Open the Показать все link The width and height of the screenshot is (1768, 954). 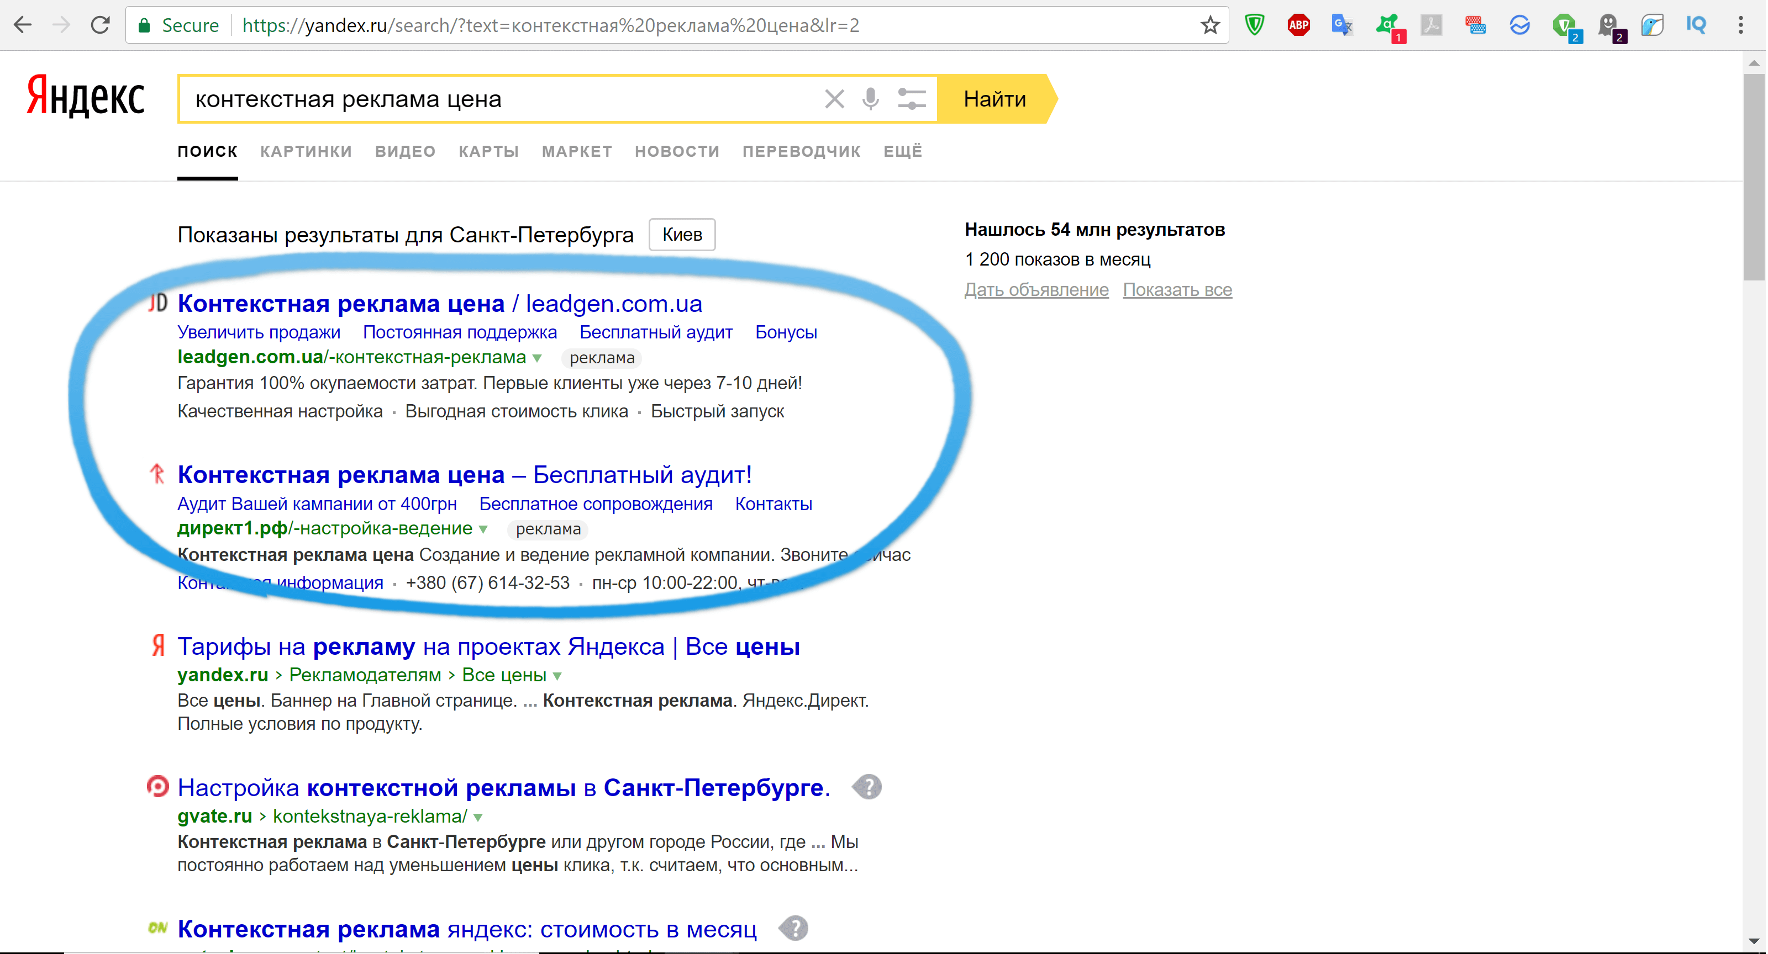pyautogui.click(x=1178, y=289)
